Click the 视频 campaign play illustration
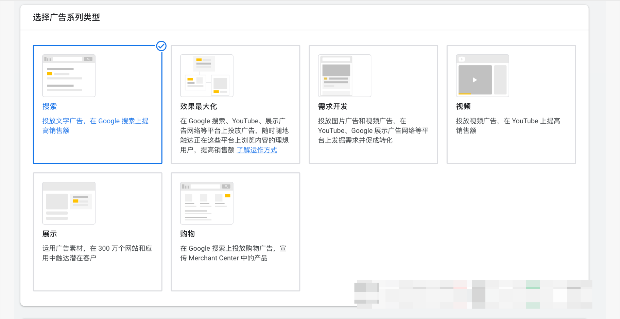This screenshot has width=620, height=319. (x=482, y=76)
